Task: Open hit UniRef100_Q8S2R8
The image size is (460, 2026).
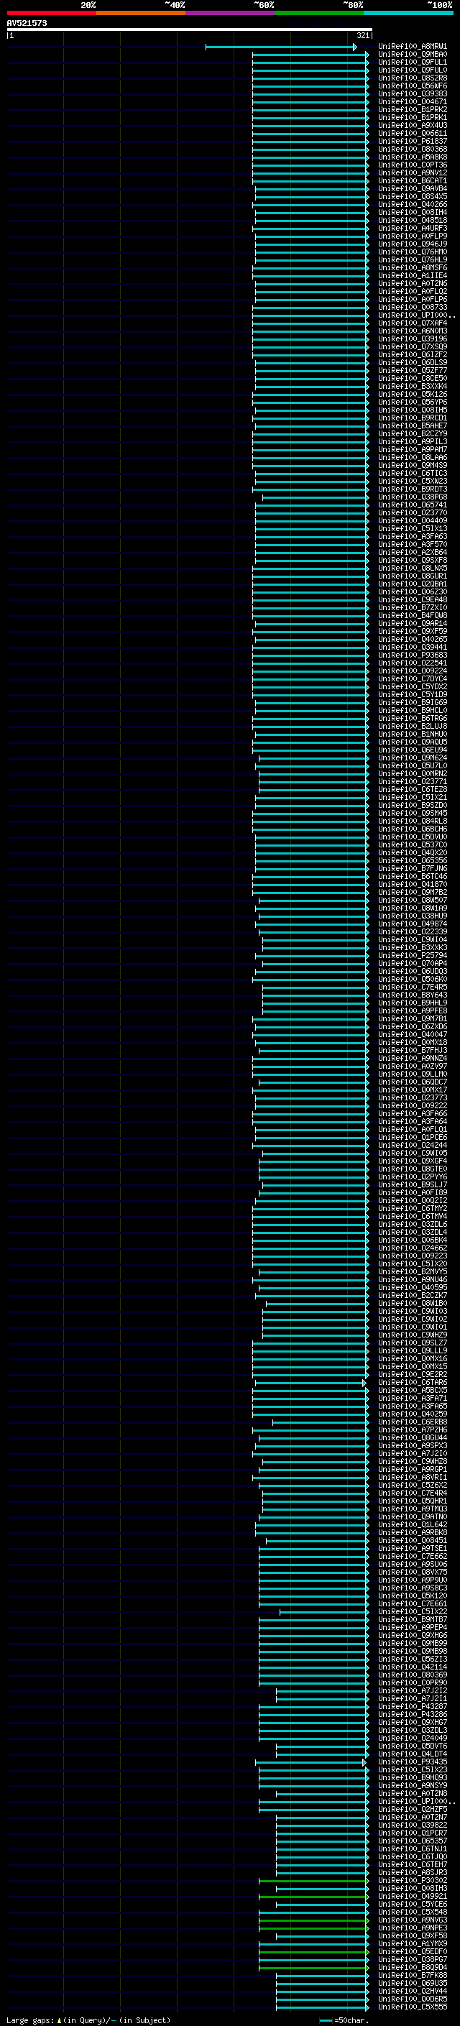Action: click(x=413, y=78)
